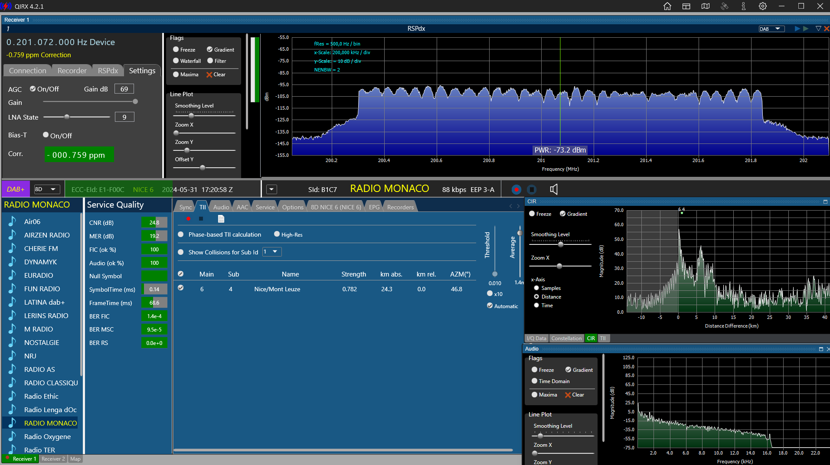Viewport: 830px width, 465px height.
Task: Open the Map tab at the bottom
Action: (x=75, y=459)
